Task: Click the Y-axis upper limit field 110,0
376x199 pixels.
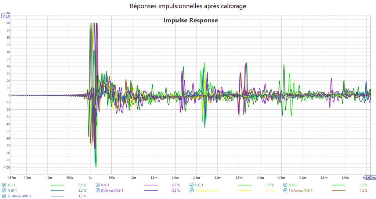Action: (6, 16)
